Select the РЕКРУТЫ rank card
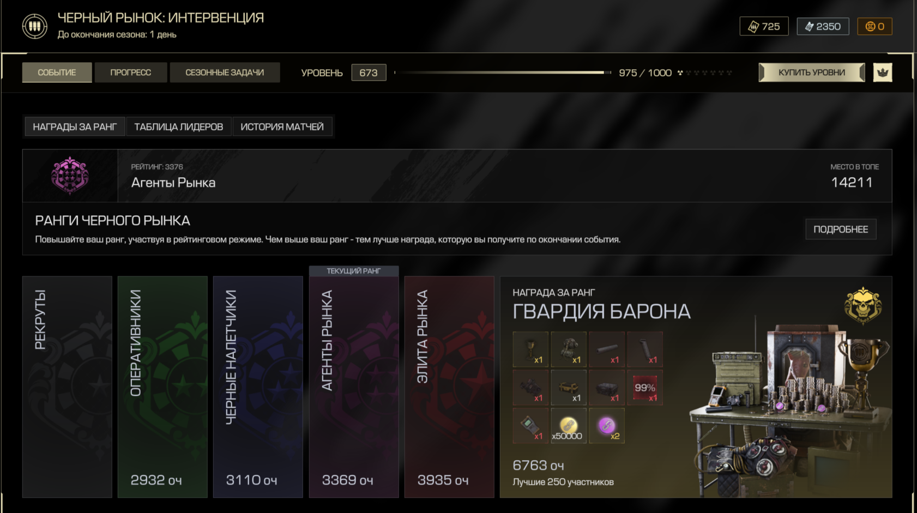Screen dimensions: 917x513 (x=67, y=387)
